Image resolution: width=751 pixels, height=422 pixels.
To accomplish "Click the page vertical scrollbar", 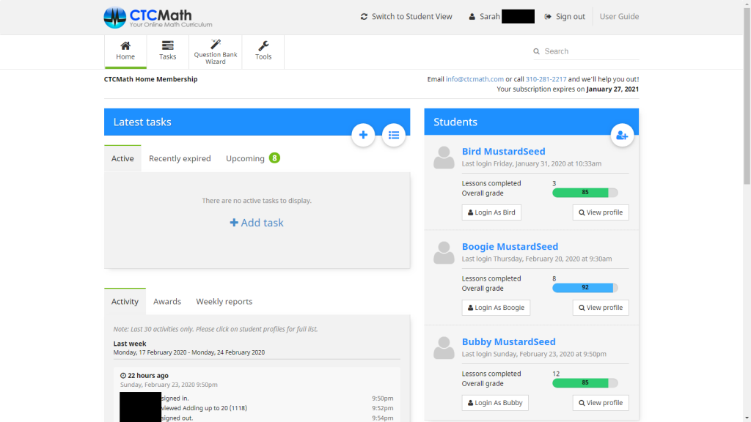I will pyautogui.click(x=747, y=96).
